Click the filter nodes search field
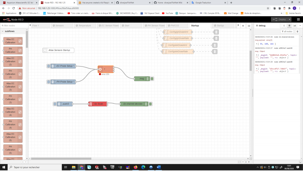 [x=14, y=25]
